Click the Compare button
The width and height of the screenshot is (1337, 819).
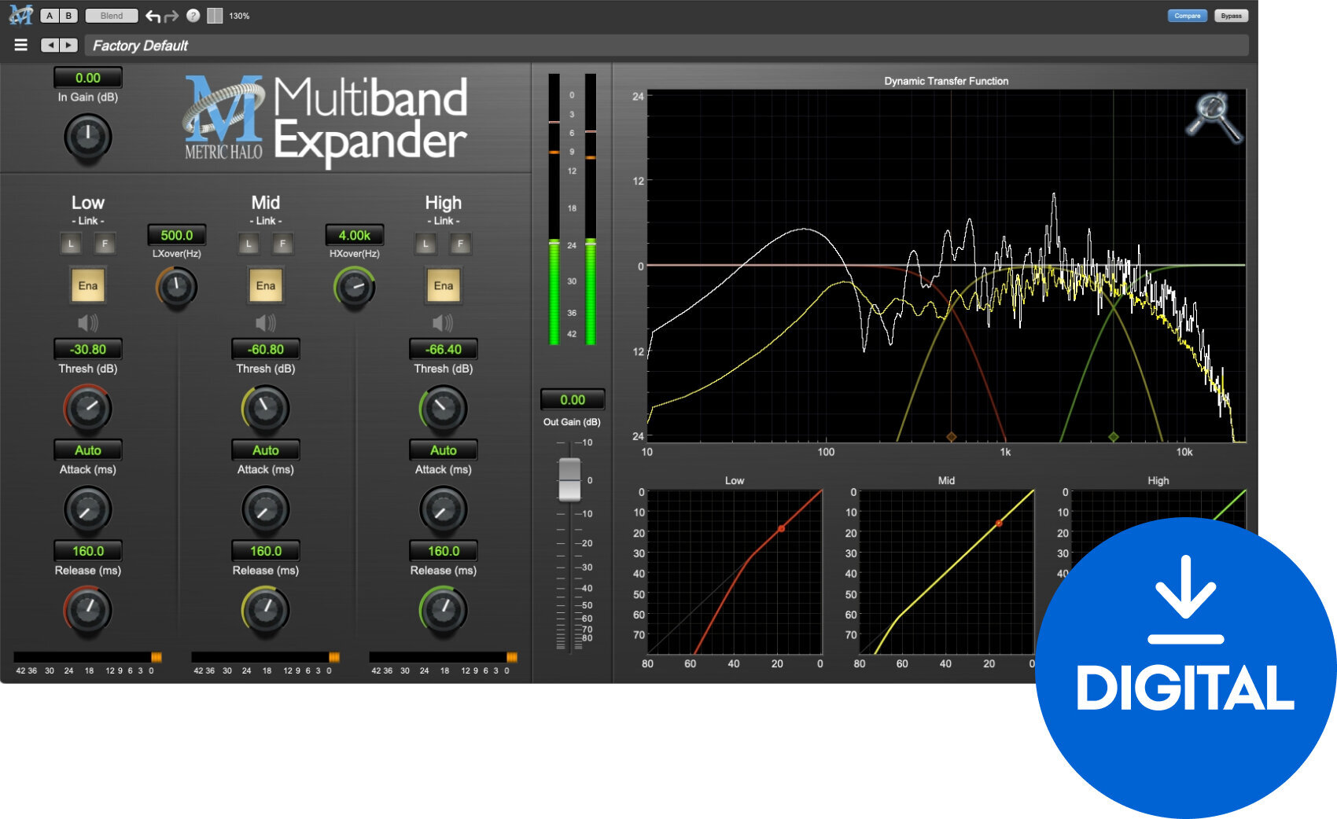[1187, 16]
